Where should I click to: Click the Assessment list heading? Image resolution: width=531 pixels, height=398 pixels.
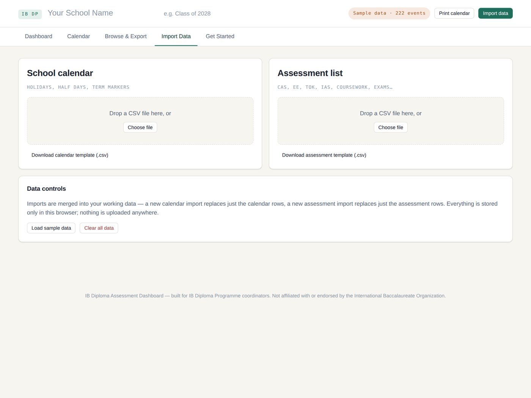pos(310,73)
